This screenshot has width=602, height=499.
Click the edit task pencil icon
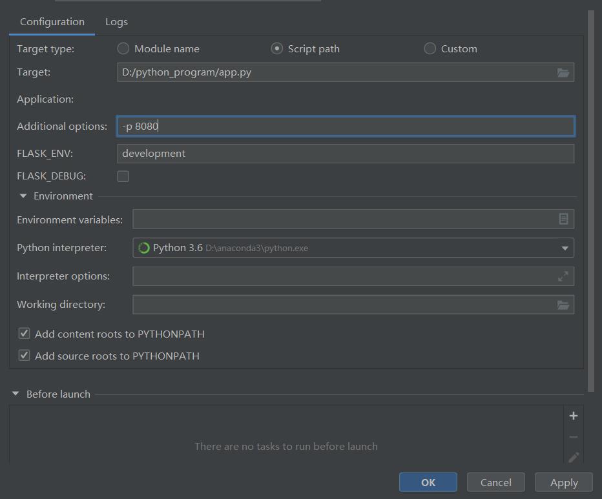coord(573,457)
